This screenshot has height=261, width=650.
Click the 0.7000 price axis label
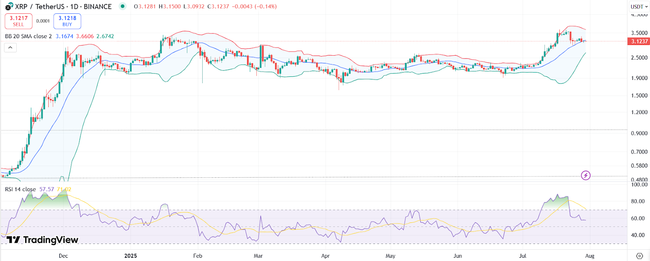tap(639, 152)
